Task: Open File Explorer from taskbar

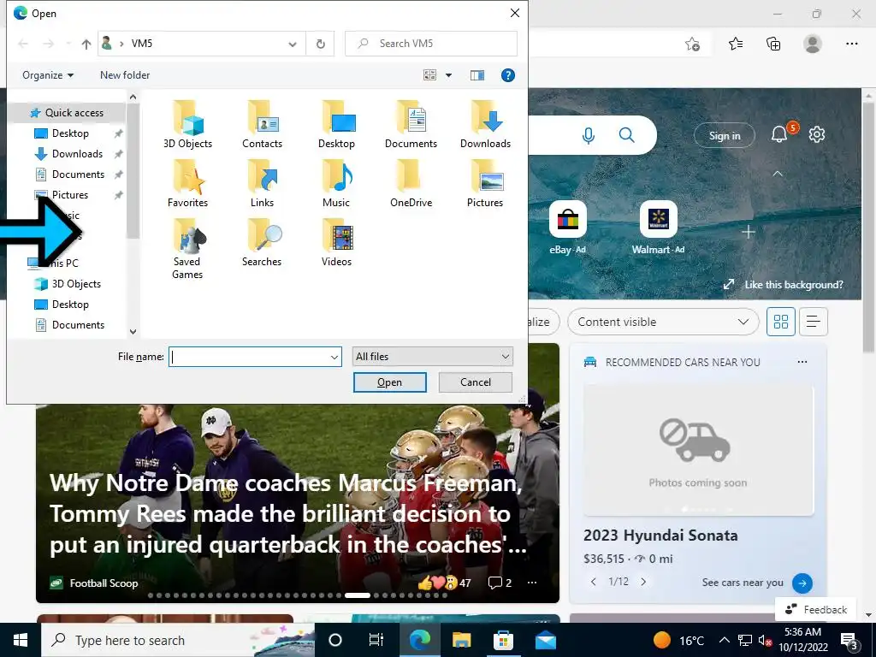Action: click(461, 640)
